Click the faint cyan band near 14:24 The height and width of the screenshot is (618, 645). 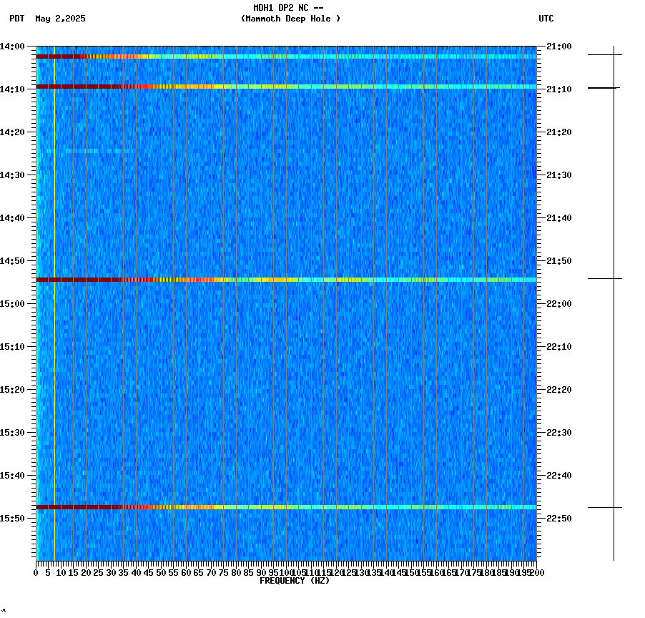coord(93,152)
